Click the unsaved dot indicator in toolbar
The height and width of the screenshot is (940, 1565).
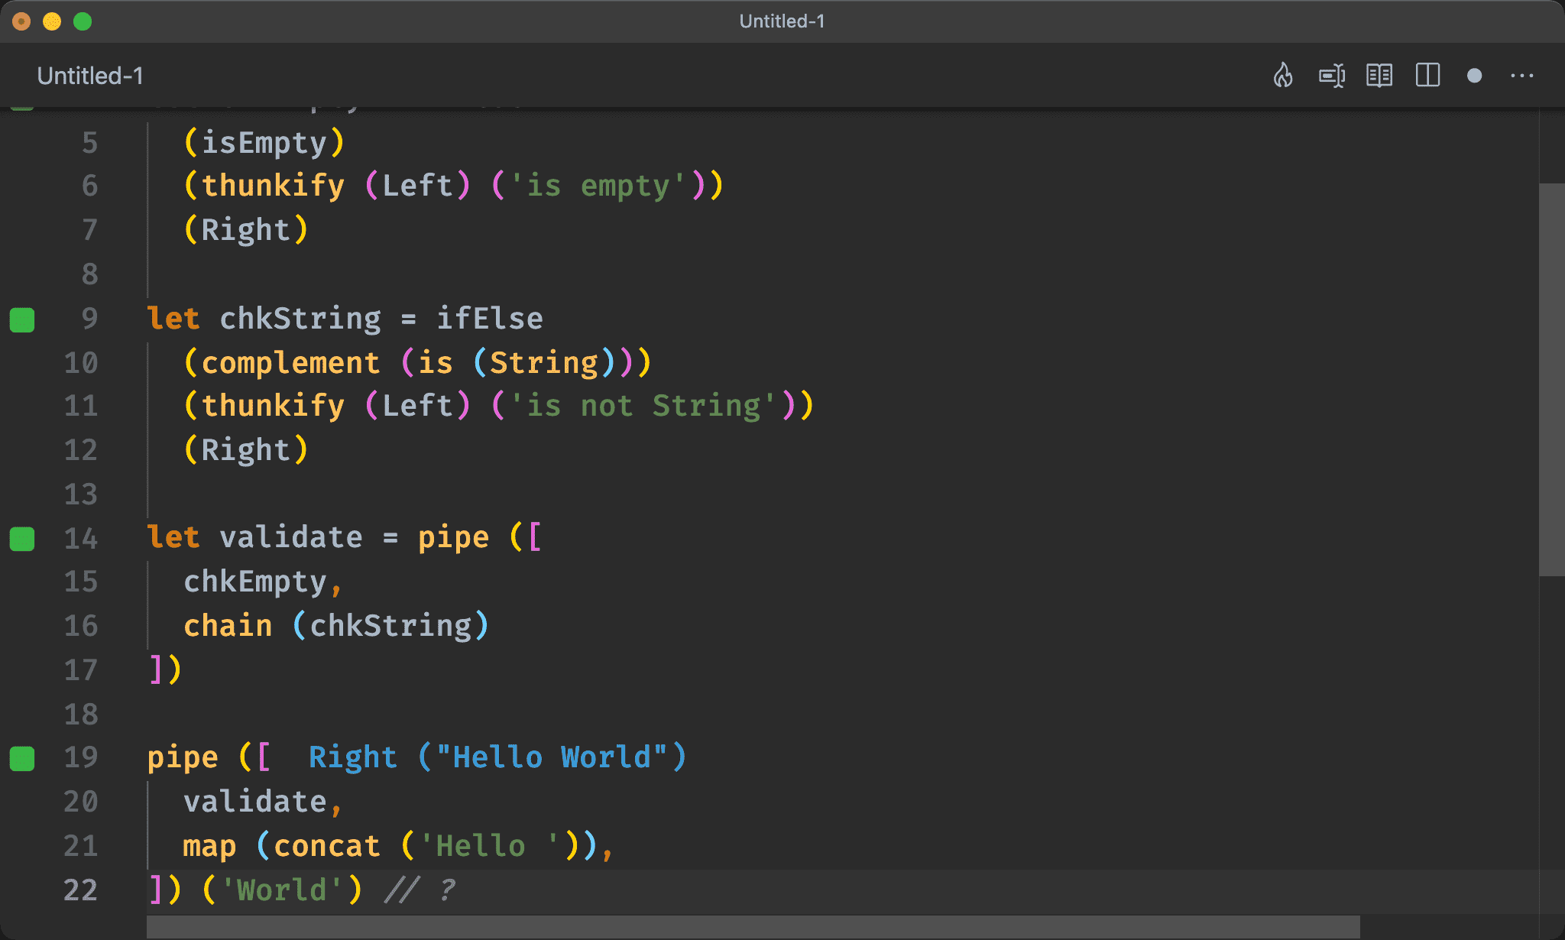coord(1475,76)
